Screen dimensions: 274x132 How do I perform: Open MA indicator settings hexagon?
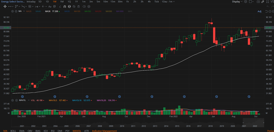[12, 11]
